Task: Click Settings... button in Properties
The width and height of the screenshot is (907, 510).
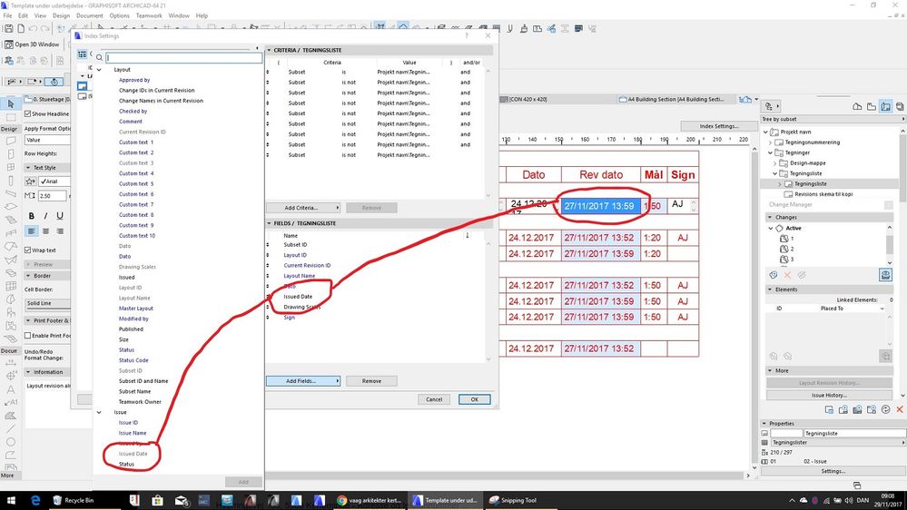Action: (x=833, y=471)
